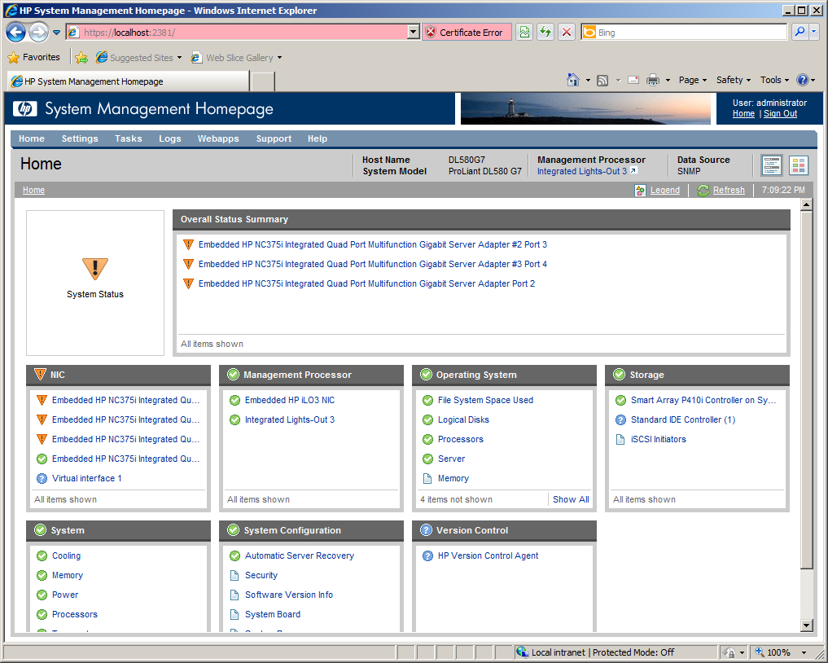Screen dimensions: 828x663
Task: Click the Home breadcrumb link
Action: (33, 190)
